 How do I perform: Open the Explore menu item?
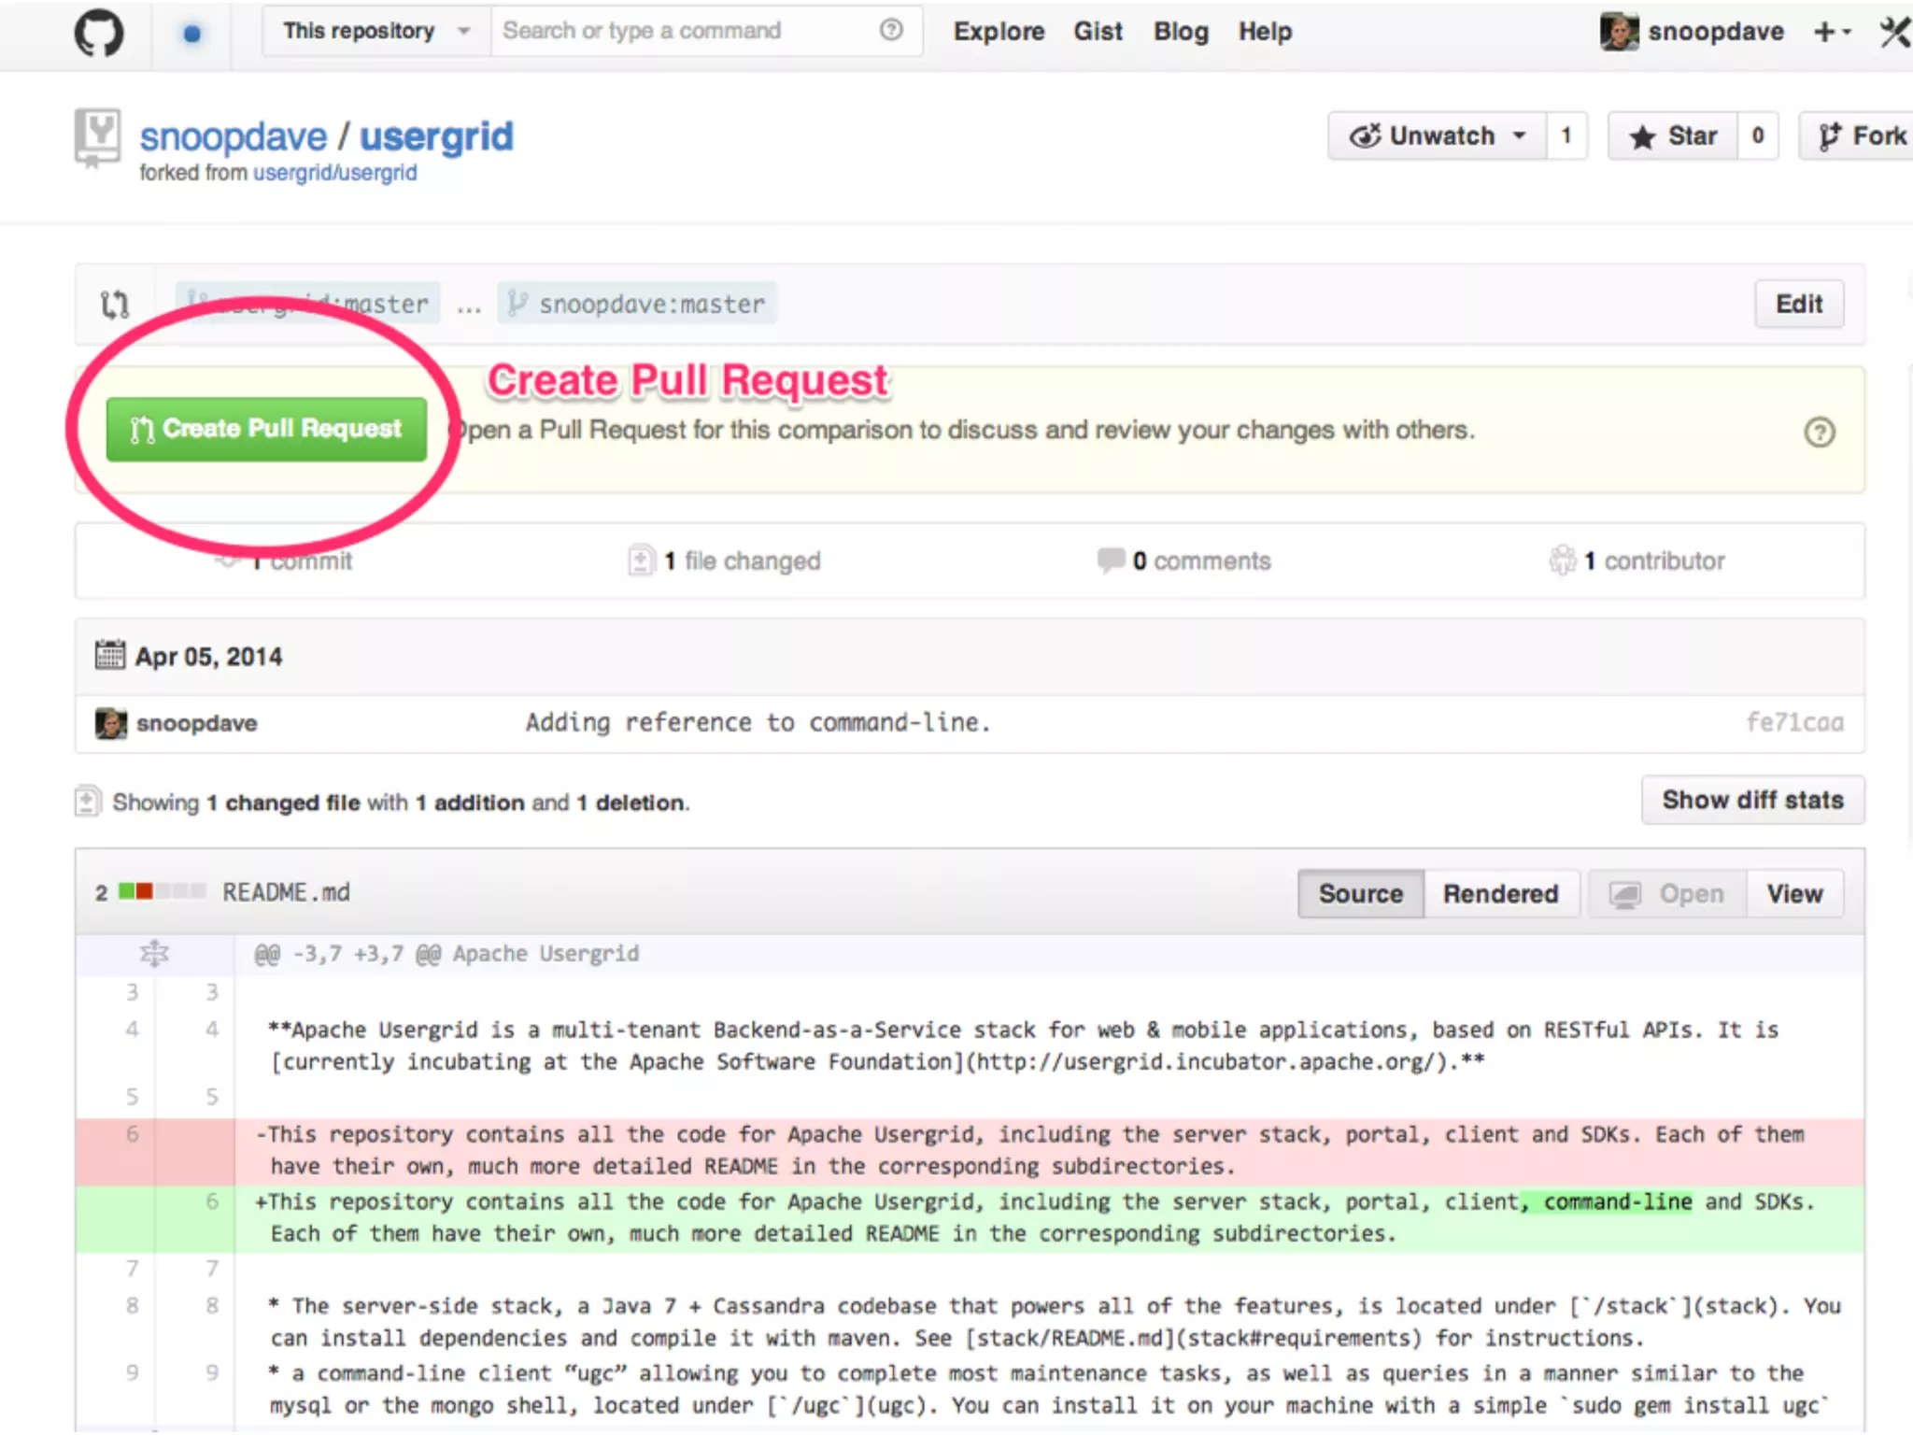999,32
